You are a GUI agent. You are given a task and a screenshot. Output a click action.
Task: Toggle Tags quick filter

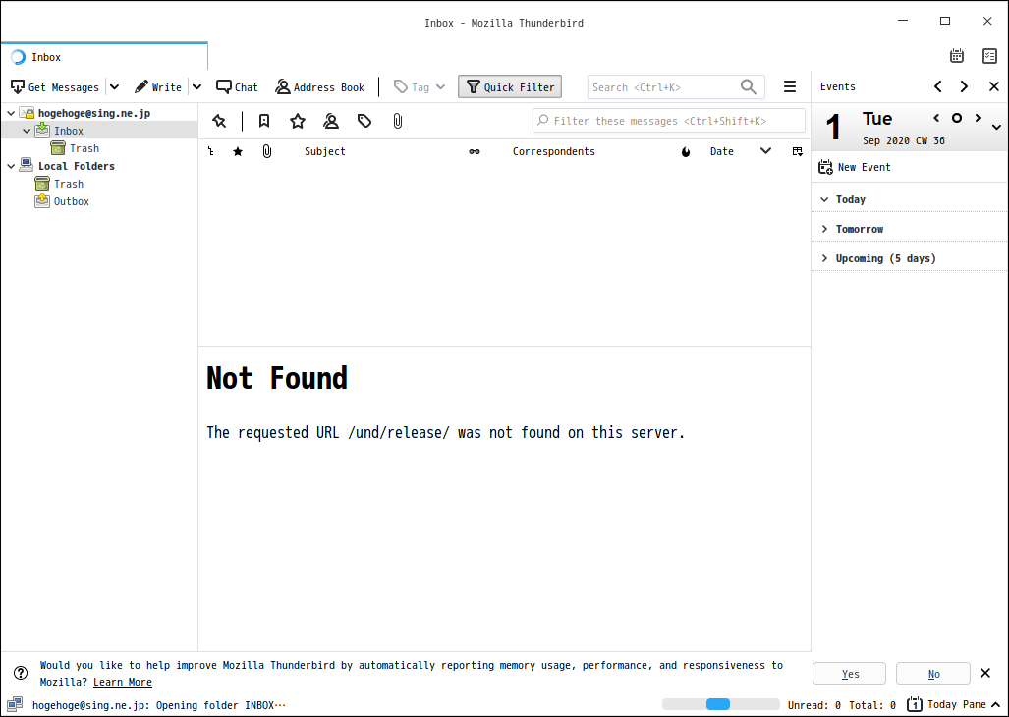click(364, 121)
